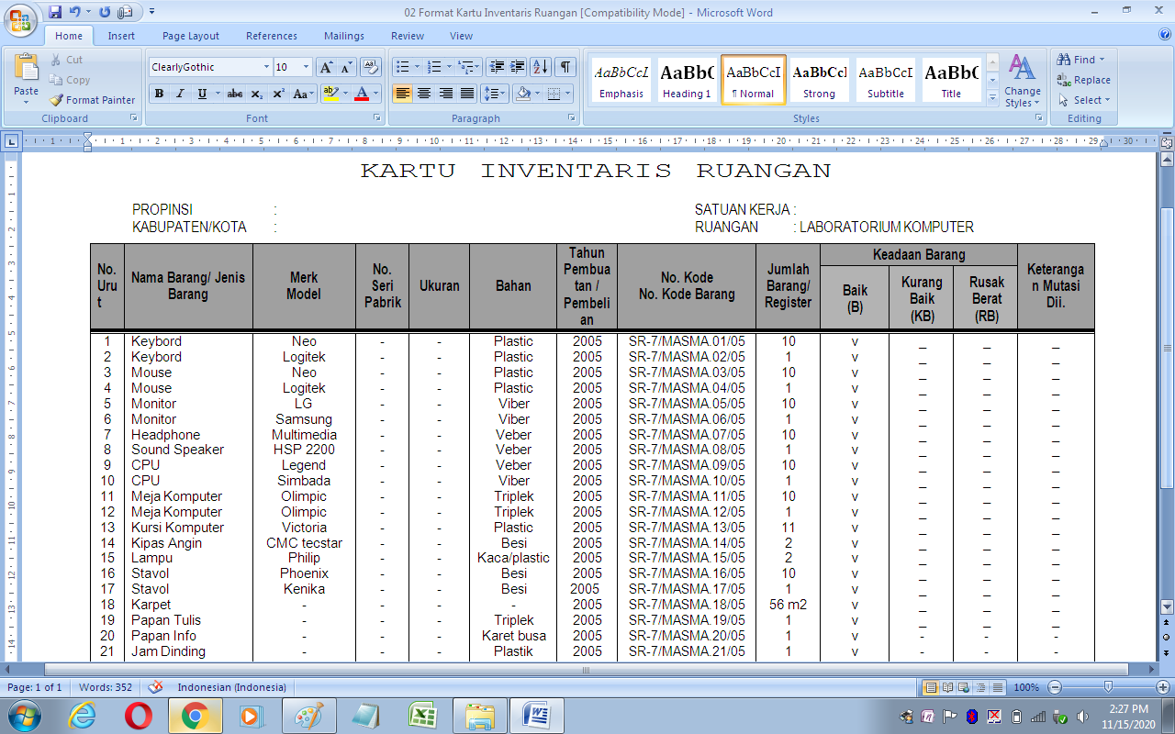Click Find in the Editing group

pos(1082,60)
